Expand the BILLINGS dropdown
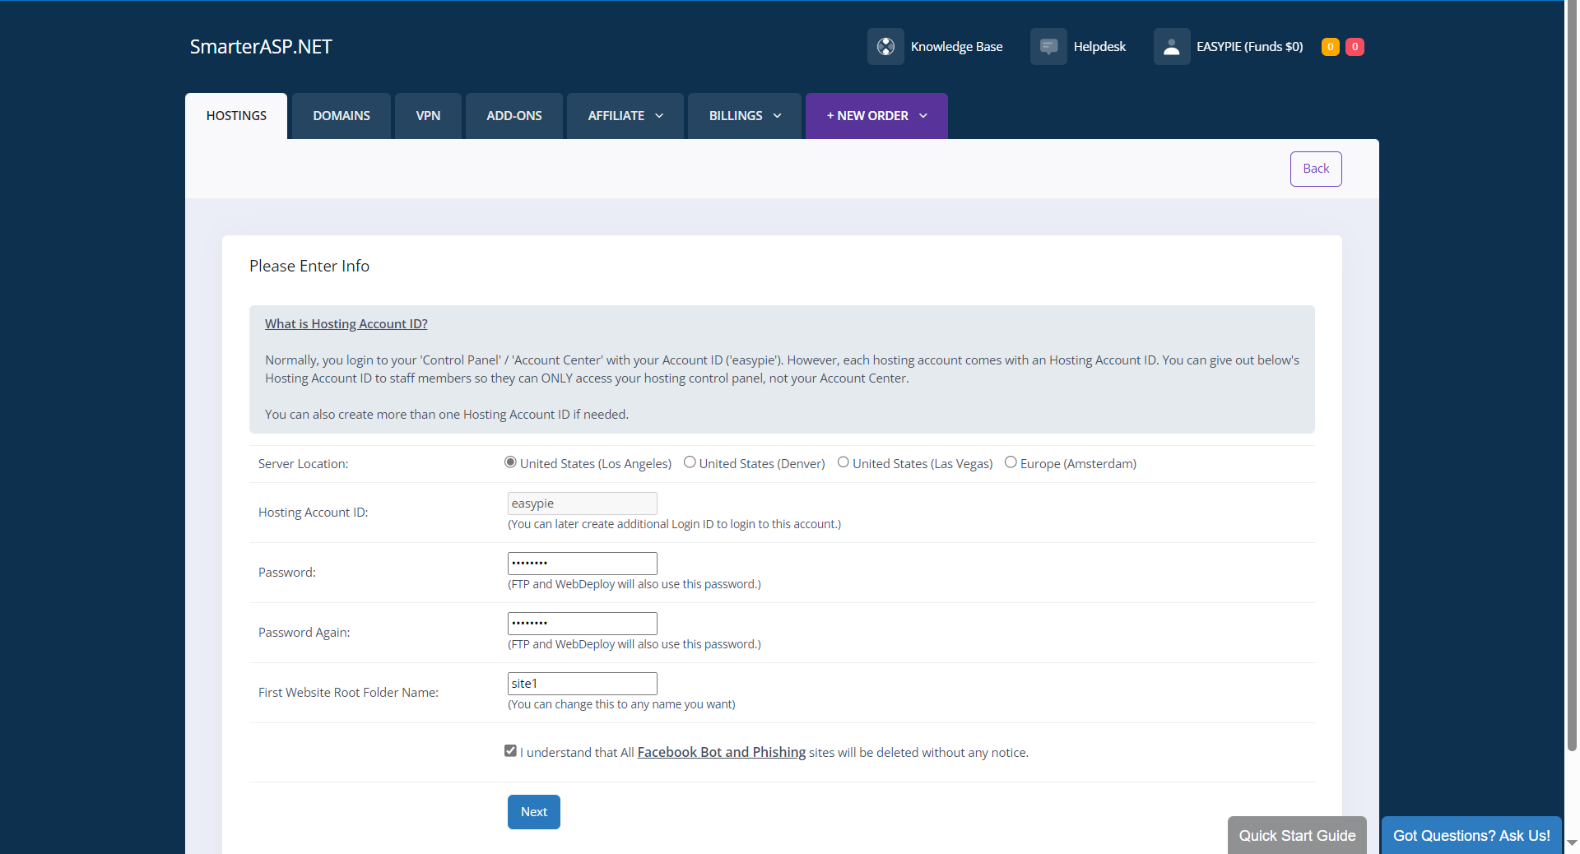This screenshot has height=854, width=1580. pos(742,115)
